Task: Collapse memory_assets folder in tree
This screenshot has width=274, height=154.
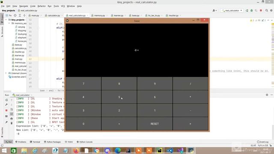Action: [x=9, y=23]
